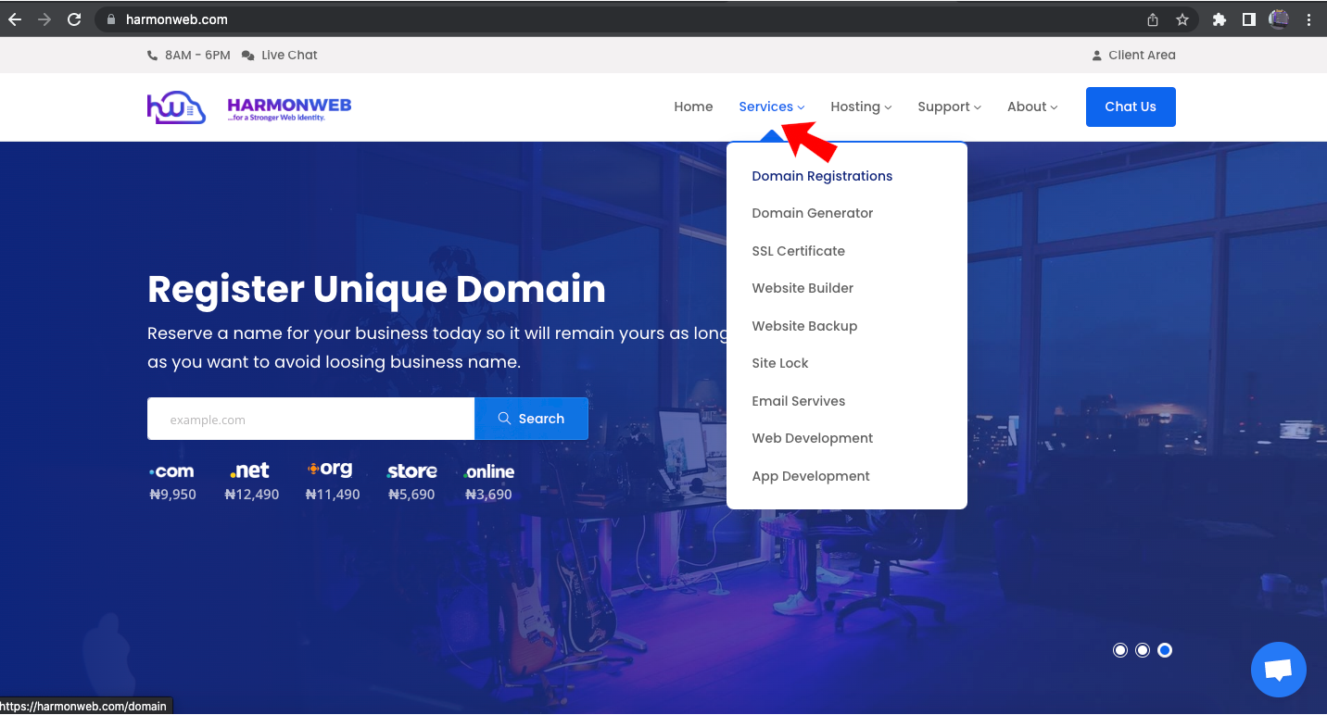The width and height of the screenshot is (1327, 715).
Task: Open the Support dropdown
Action: click(x=948, y=107)
